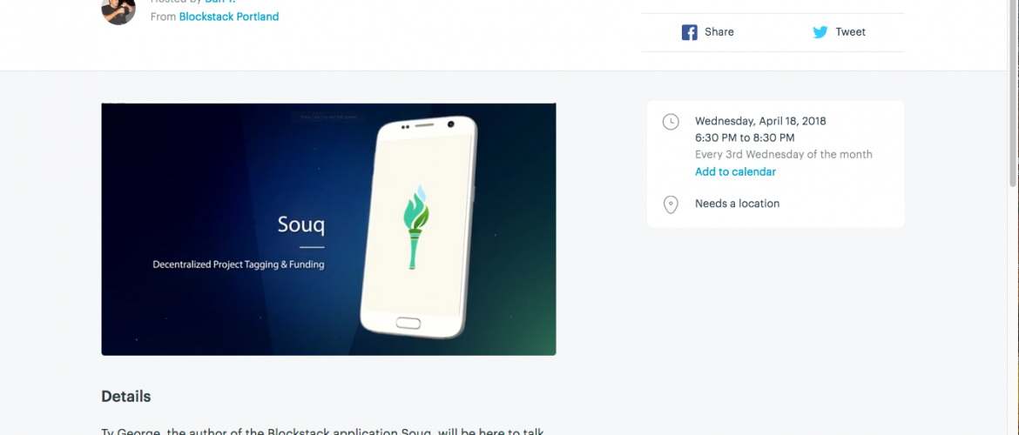Click the Details heading
1019x435 pixels.
126,397
